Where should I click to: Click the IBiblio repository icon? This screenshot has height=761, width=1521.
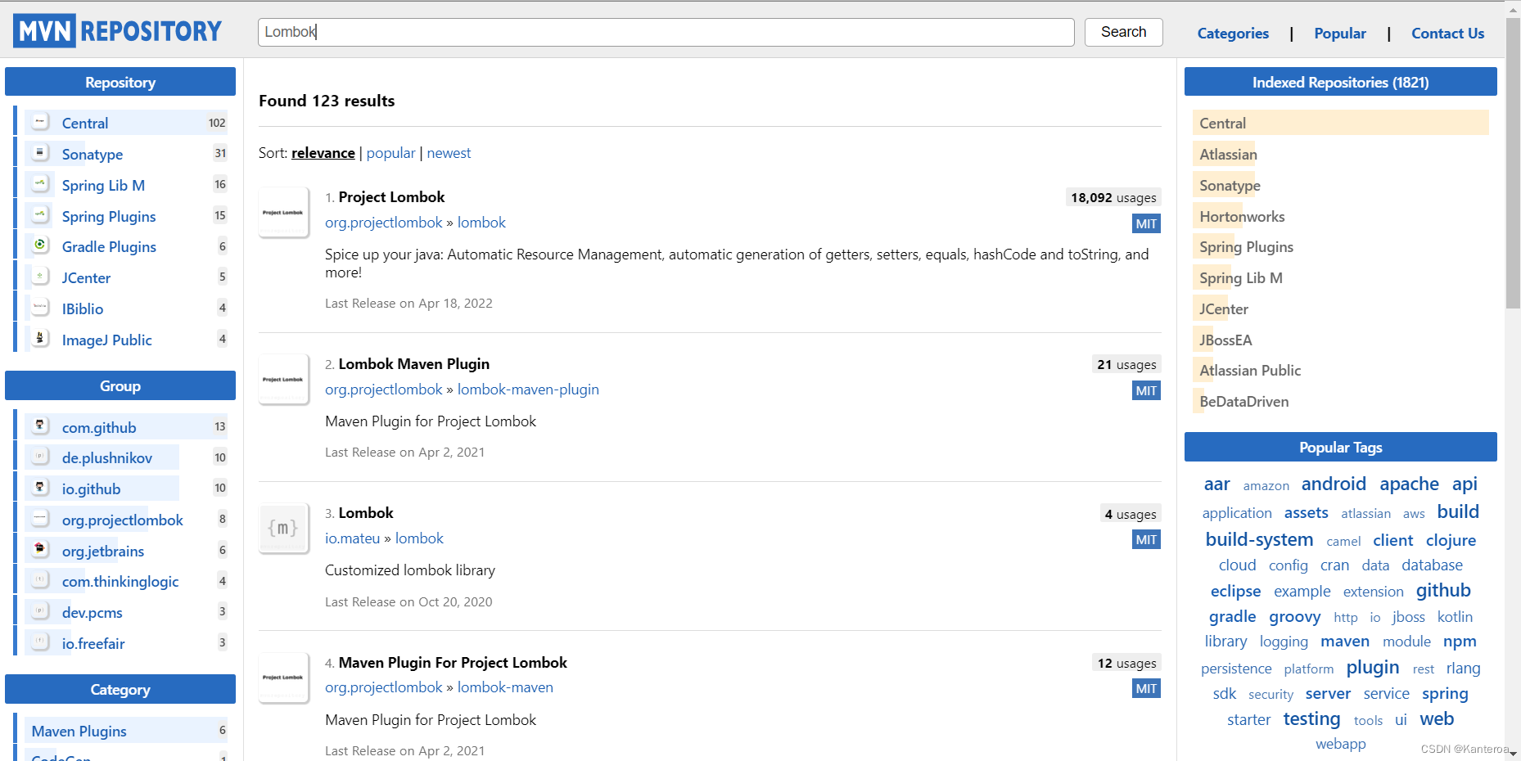(40, 308)
